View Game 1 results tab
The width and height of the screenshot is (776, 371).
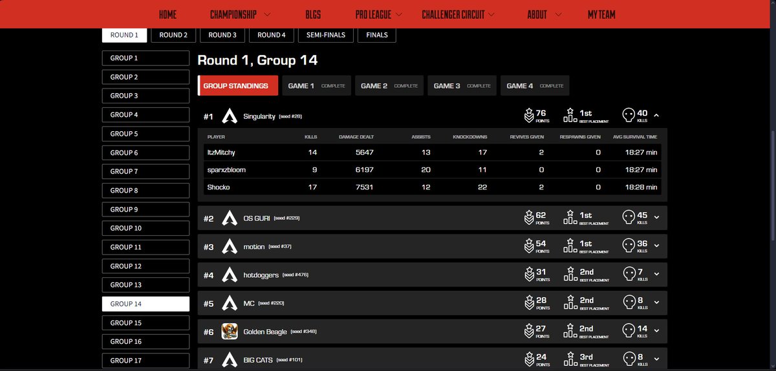316,85
